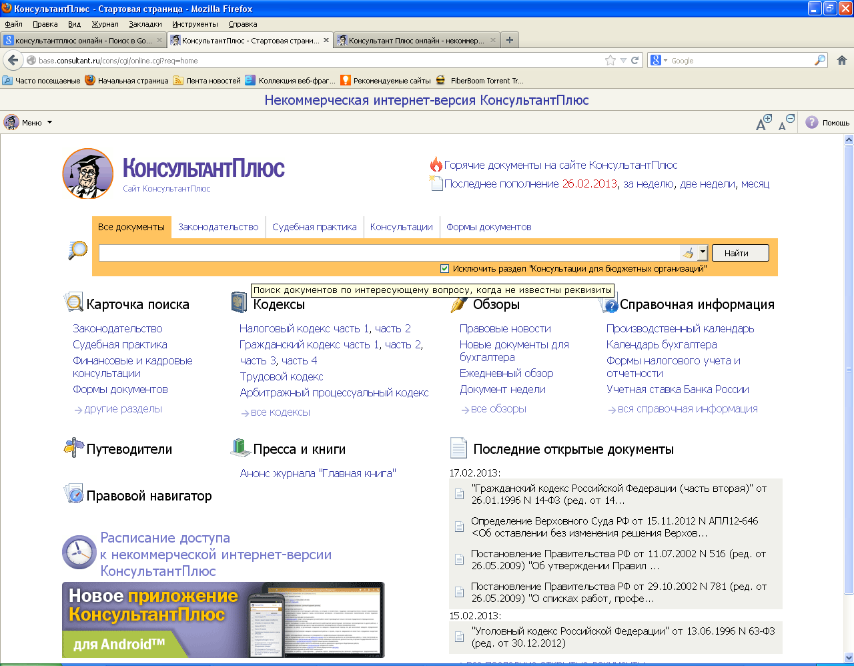854x666 pixels.
Task: Click the professor logo of КонсультантПлюс
Action: coord(88,174)
